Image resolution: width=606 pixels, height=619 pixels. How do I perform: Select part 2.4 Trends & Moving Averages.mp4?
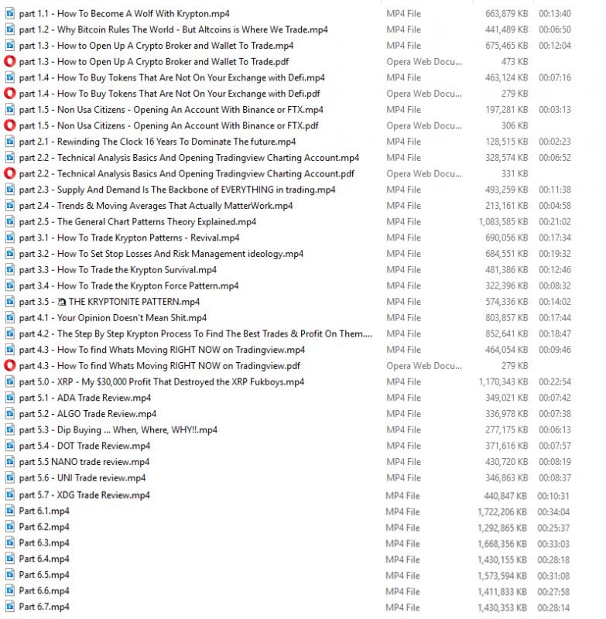156,206
